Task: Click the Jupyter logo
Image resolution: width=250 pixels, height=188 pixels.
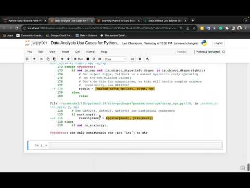Action: [x=36, y=43]
